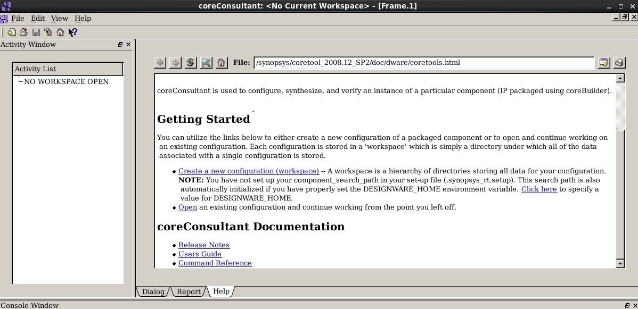The image size is (638, 309).
Task: Undock the Console Window panel
Action: coord(627,305)
